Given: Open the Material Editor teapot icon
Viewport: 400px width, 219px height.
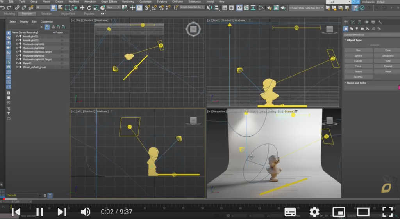Looking at the screenshot, I should 270,8.
